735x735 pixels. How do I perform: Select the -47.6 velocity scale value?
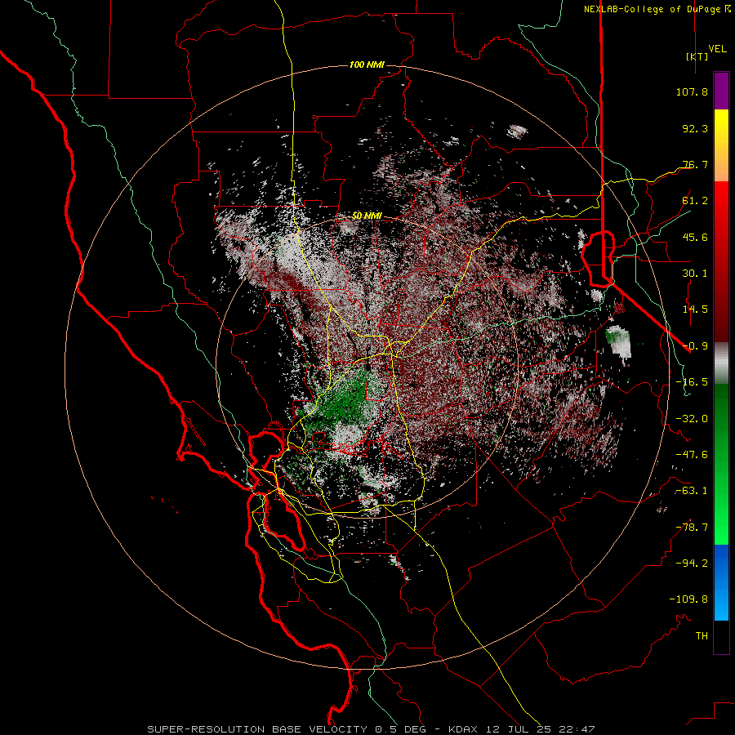tap(692, 455)
